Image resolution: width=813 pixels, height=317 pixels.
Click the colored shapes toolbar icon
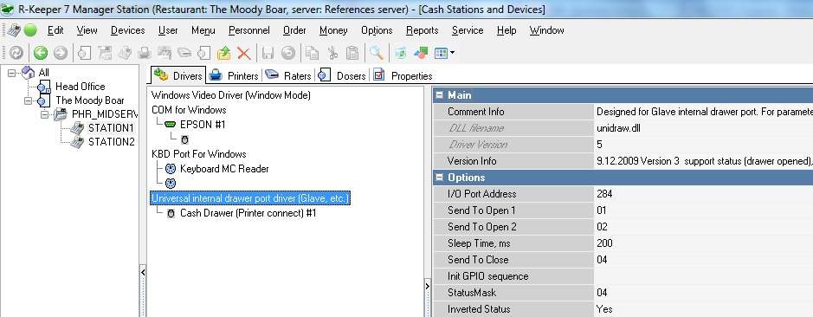pyautogui.click(x=421, y=53)
